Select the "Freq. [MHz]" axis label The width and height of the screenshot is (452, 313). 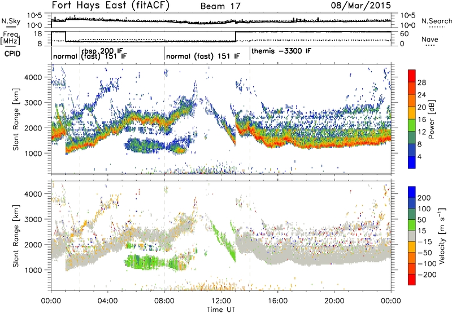click(10, 38)
